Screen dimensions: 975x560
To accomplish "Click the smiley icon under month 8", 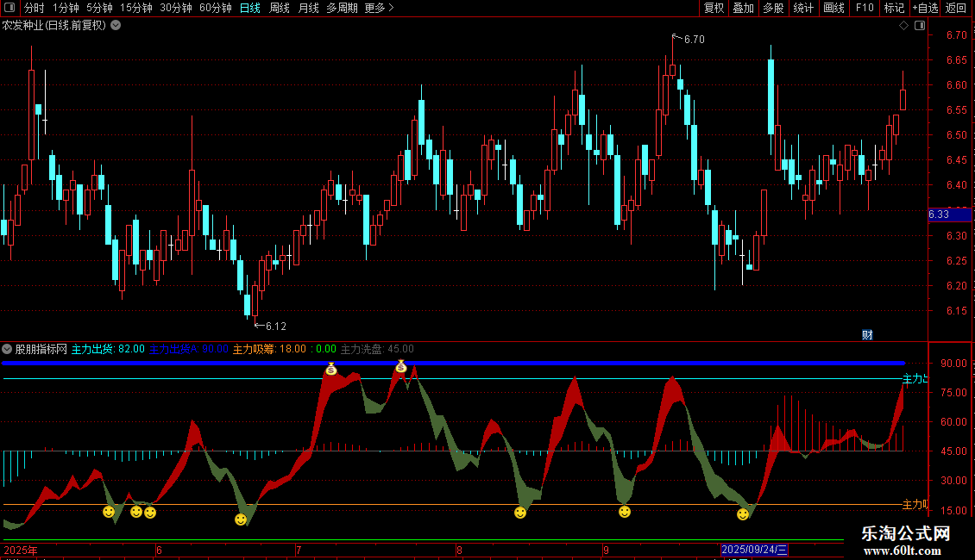I will click(520, 513).
